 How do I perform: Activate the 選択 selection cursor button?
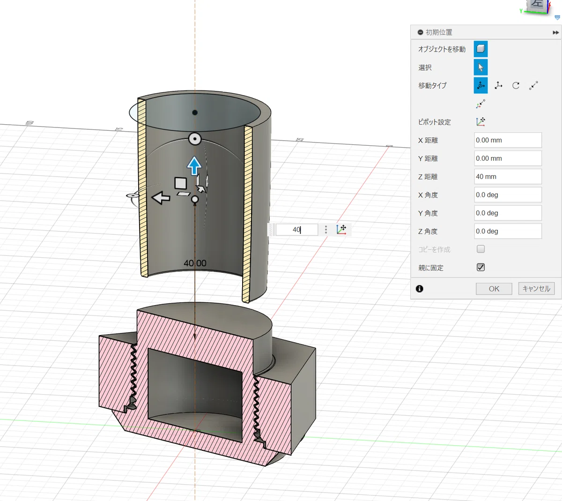(481, 67)
